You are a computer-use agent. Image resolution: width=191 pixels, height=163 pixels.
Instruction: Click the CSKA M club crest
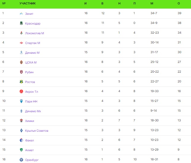(21, 62)
